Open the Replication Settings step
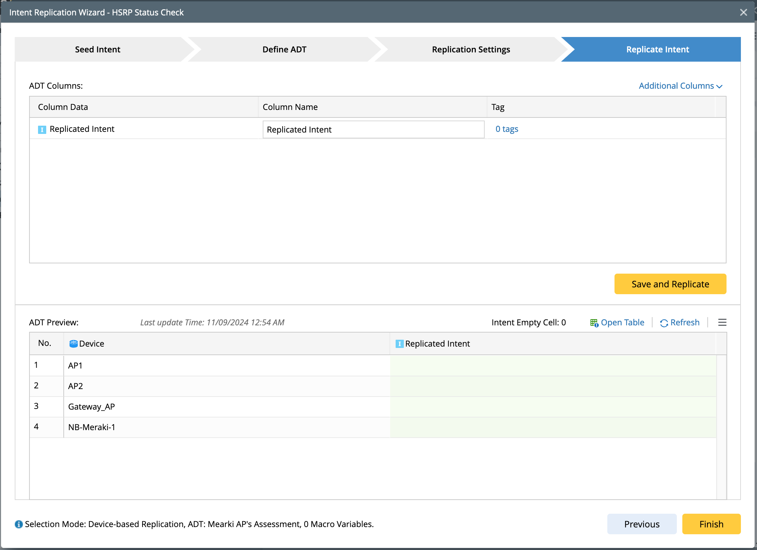757x550 pixels. (x=471, y=49)
